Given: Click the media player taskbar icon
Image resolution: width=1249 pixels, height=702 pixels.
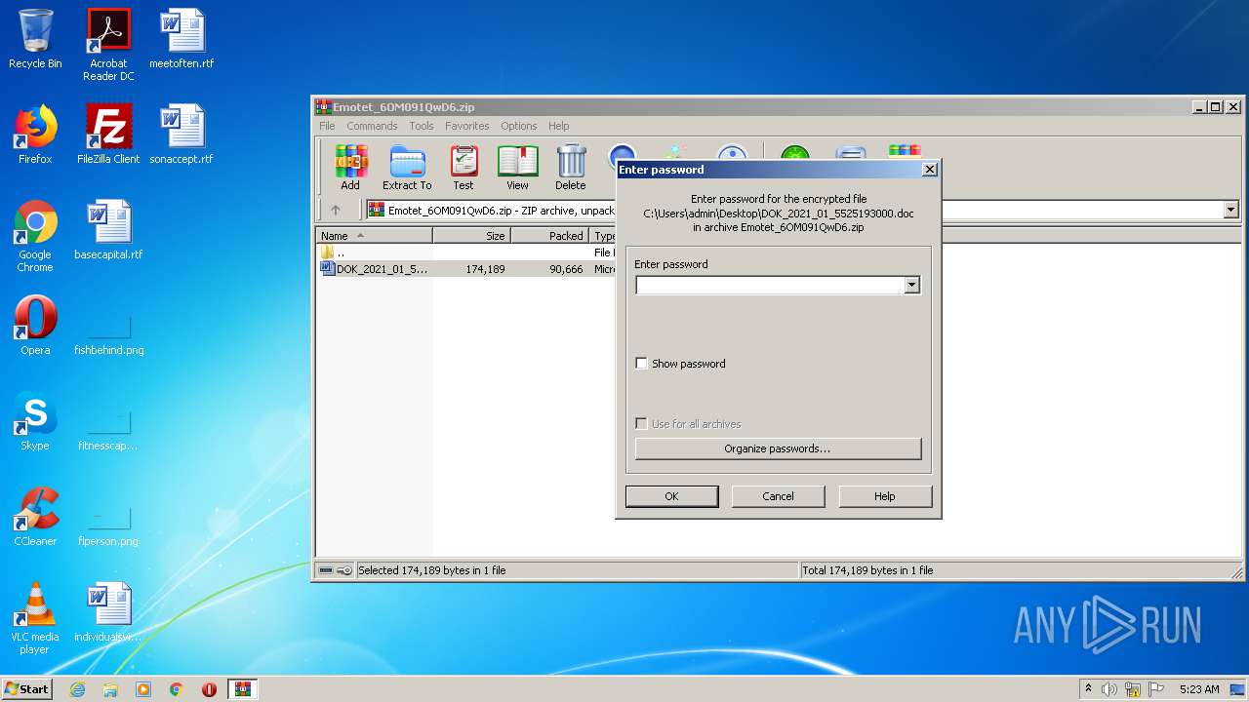Looking at the screenshot, I should point(143,689).
